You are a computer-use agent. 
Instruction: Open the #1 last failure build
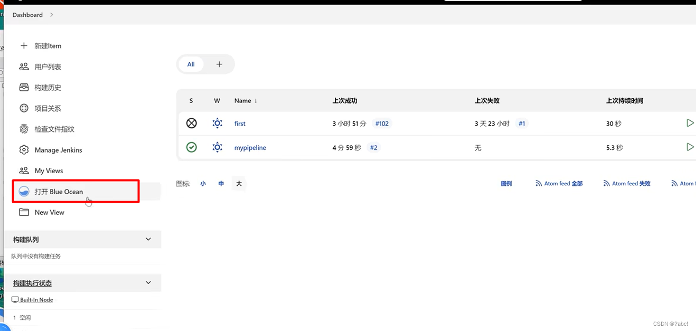522,124
